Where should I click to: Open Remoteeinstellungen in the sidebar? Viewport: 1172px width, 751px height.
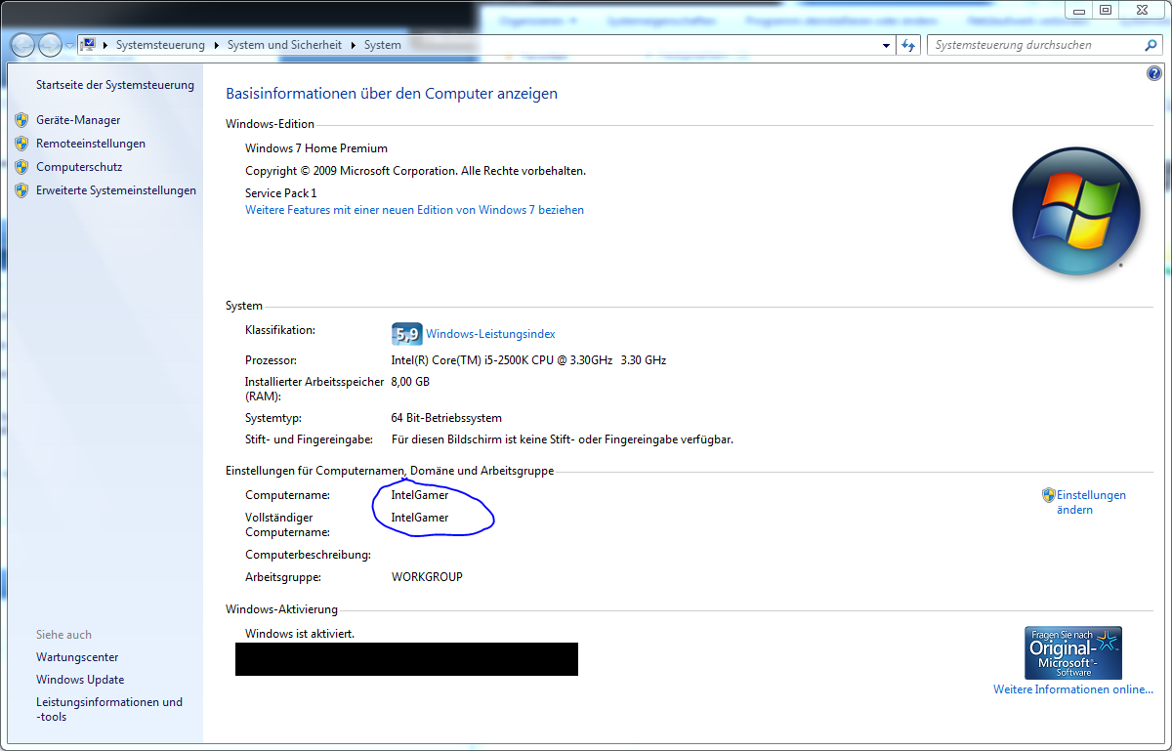point(91,144)
